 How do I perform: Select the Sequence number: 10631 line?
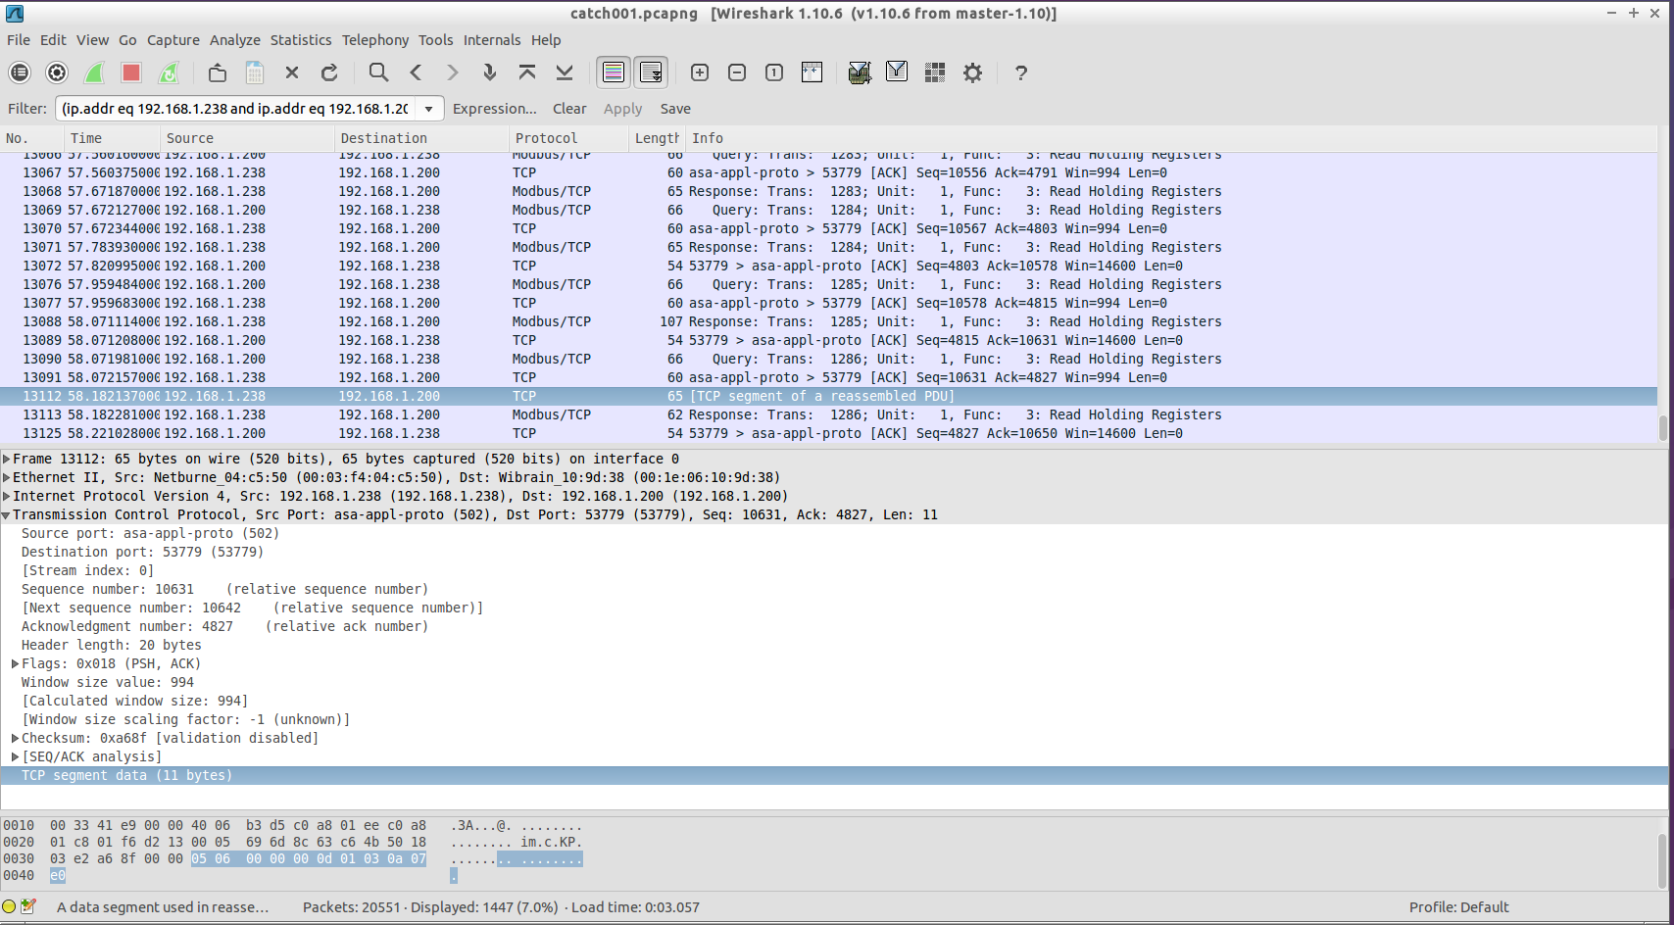[x=834, y=589]
